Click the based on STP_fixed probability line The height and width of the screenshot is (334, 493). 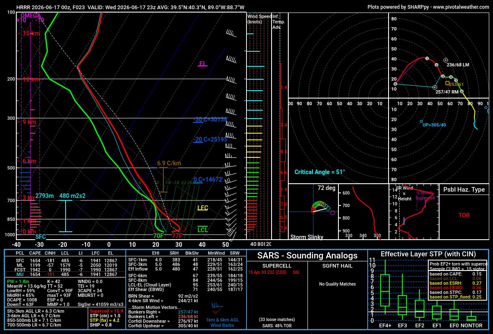455,297
